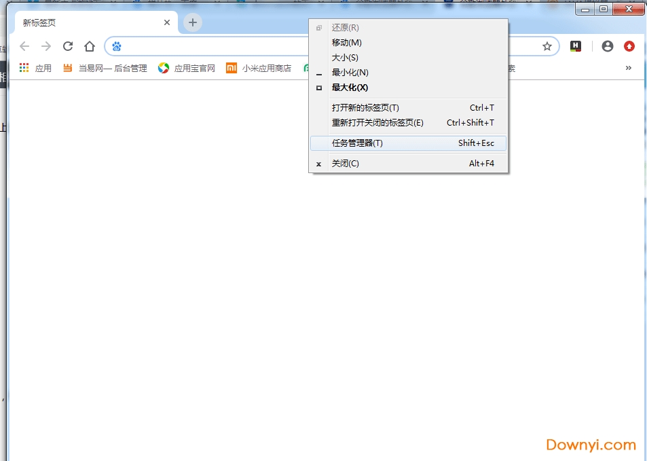Click the Xiaomi app store bookmark icon
Screen dimensions: 647x461
[231, 68]
